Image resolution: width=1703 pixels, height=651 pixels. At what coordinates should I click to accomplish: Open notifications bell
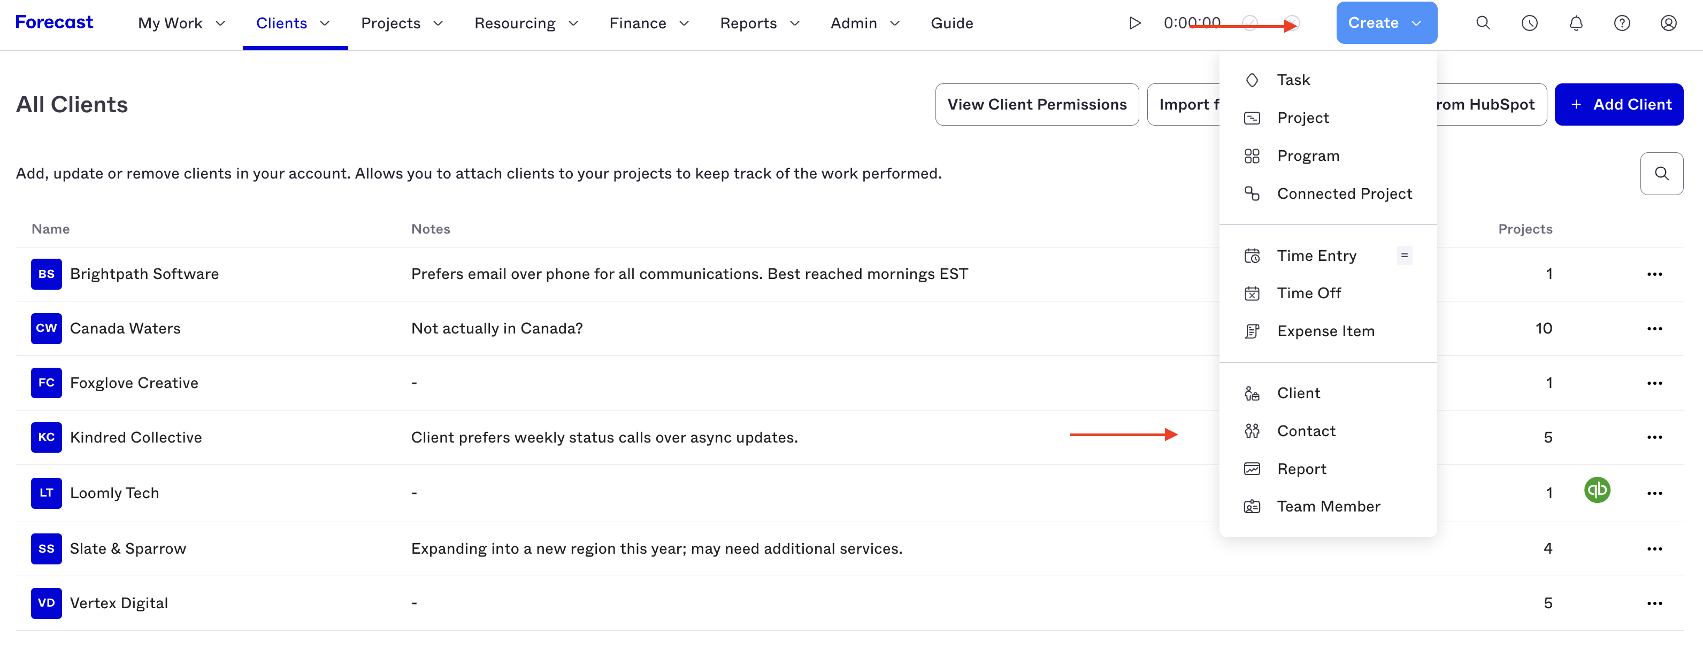coord(1575,23)
